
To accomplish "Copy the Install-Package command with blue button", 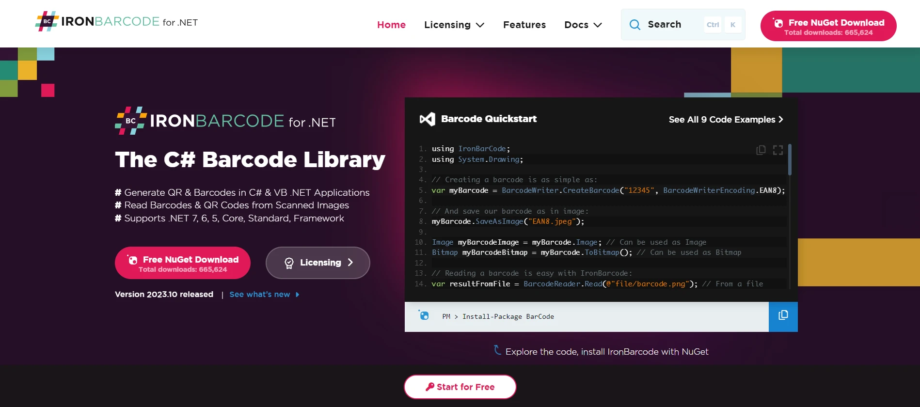I will click(783, 317).
